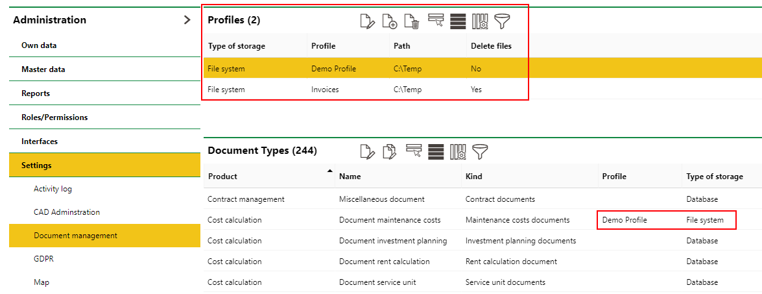Select the Invoices profile row
This screenshot has width=762, height=294.
point(482,90)
